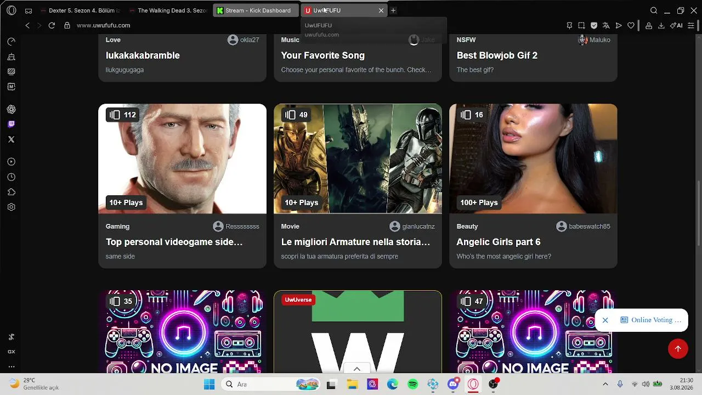Open Extensions cube icon in sidebar
Image resolution: width=702 pixels, height=395 pixels.
[12, 192]
